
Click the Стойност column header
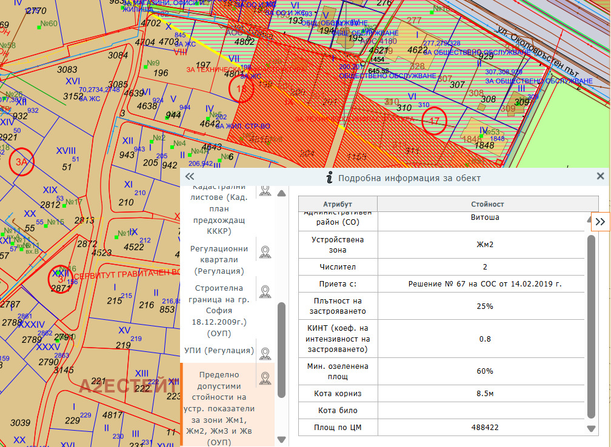point(487,204)
